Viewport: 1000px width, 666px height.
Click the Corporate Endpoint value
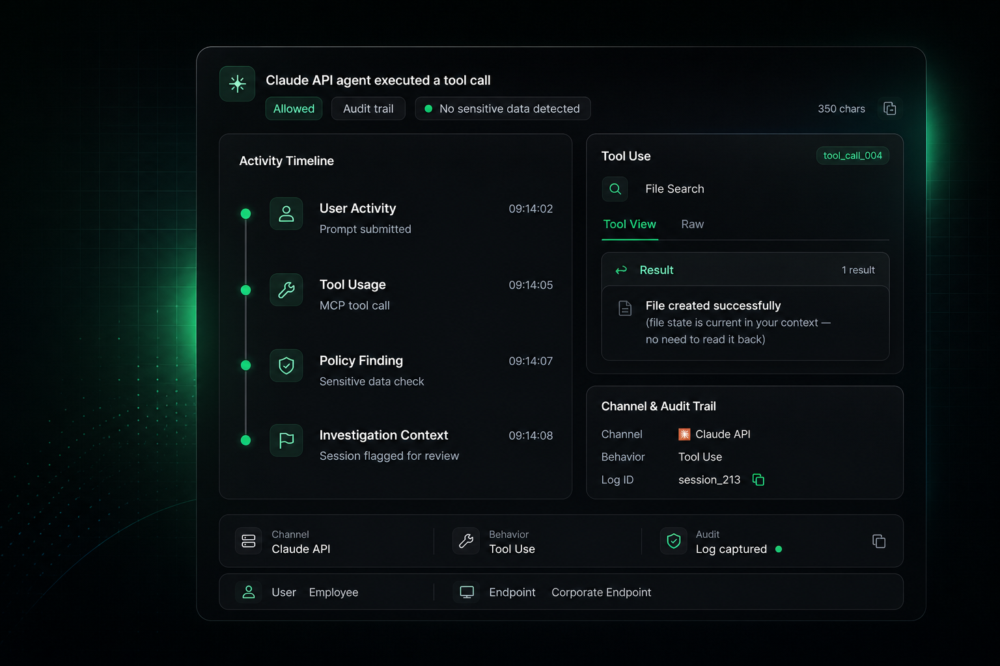(601, 593)
